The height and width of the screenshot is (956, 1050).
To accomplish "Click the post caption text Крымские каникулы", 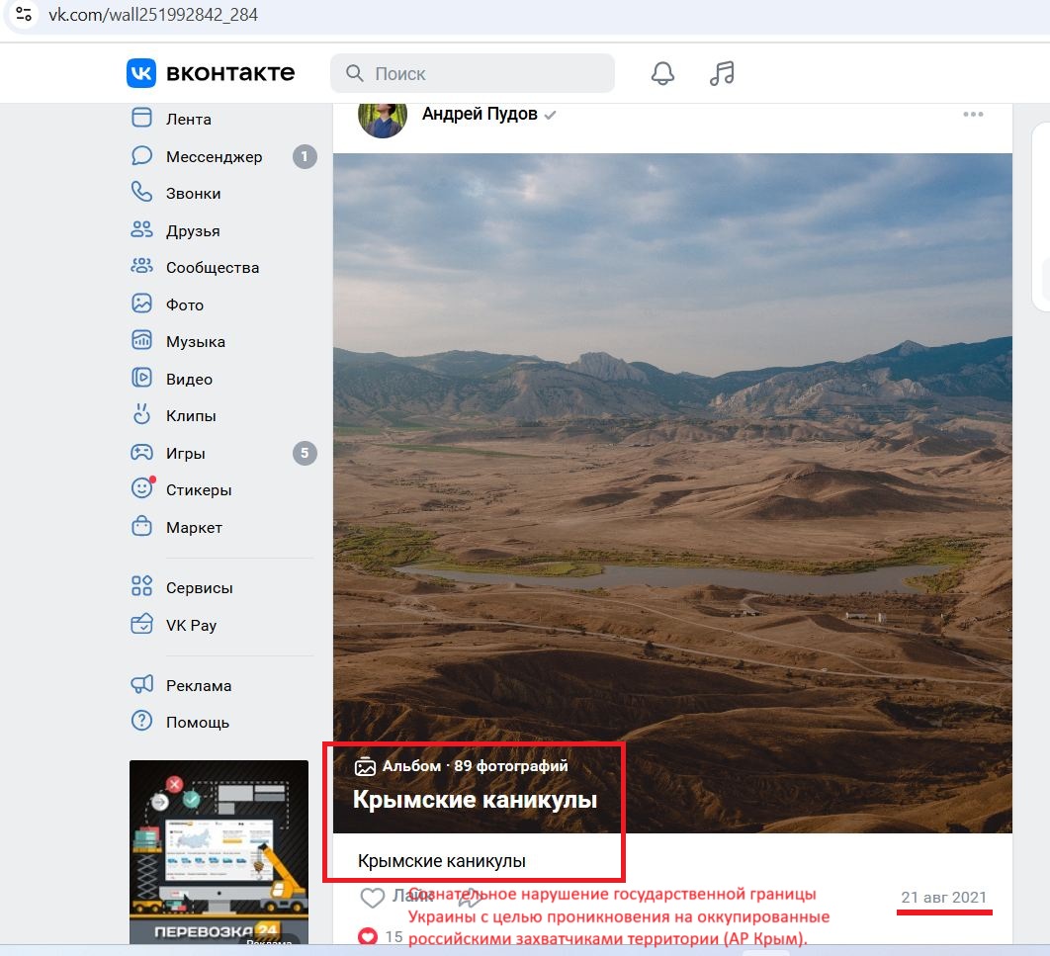I will [441, 861].
